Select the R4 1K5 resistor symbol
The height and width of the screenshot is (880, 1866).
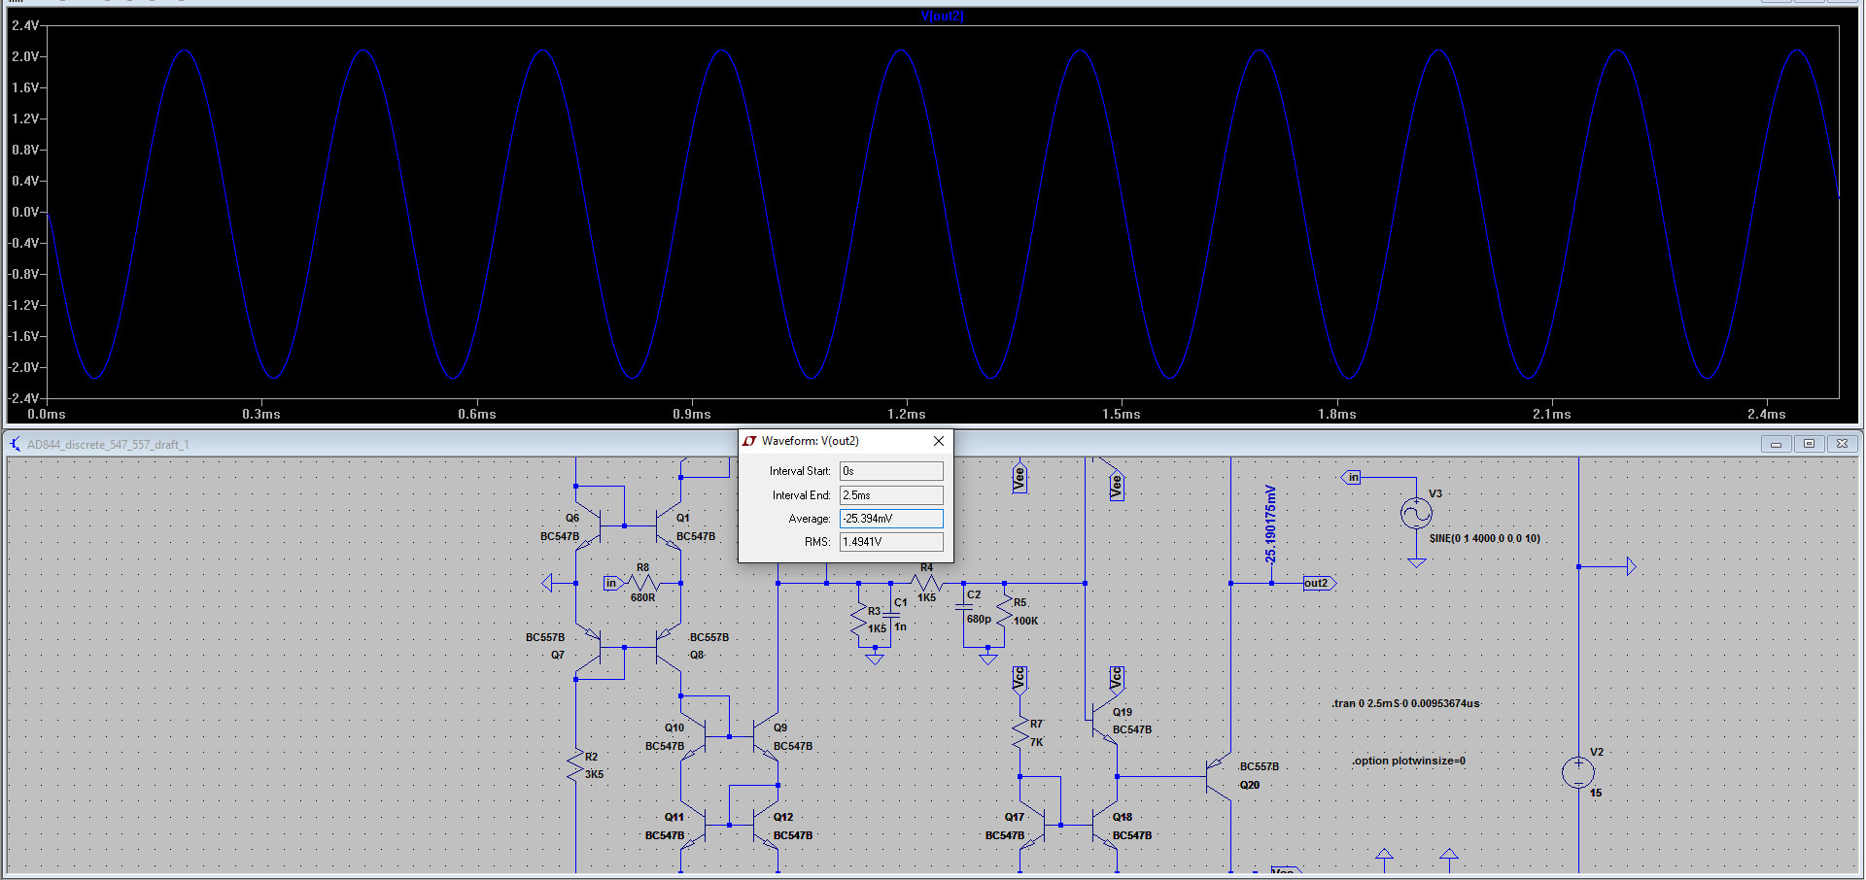point(926,583)
